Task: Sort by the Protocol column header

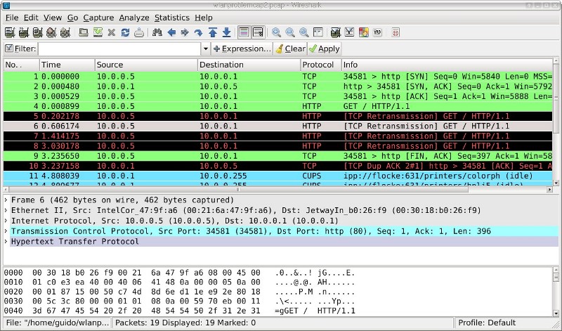Action: tap(321, 65)
